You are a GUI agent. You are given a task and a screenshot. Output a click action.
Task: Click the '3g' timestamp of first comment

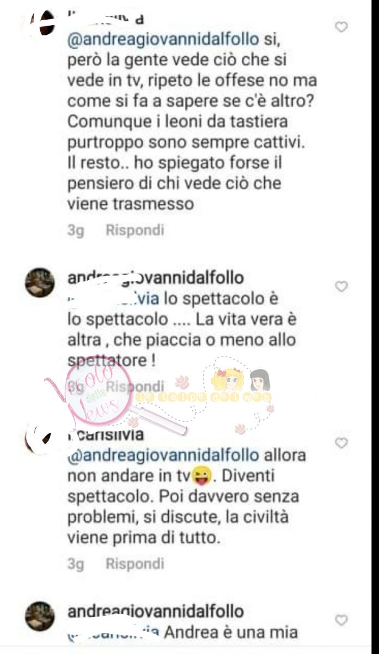point(76,231)
